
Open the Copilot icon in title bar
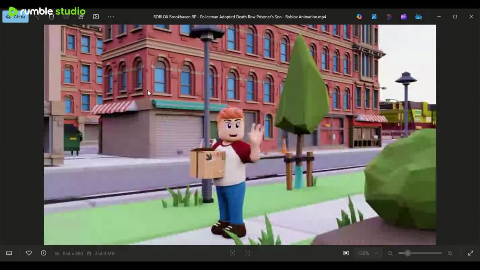tap(359, 17)
